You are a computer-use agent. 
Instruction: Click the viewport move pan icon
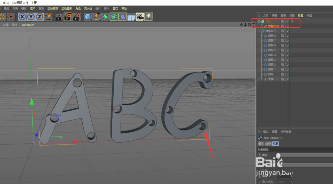tap(241, 25)
